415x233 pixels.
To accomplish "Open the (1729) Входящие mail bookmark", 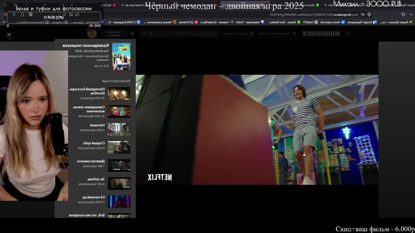I will pos(124,22).
